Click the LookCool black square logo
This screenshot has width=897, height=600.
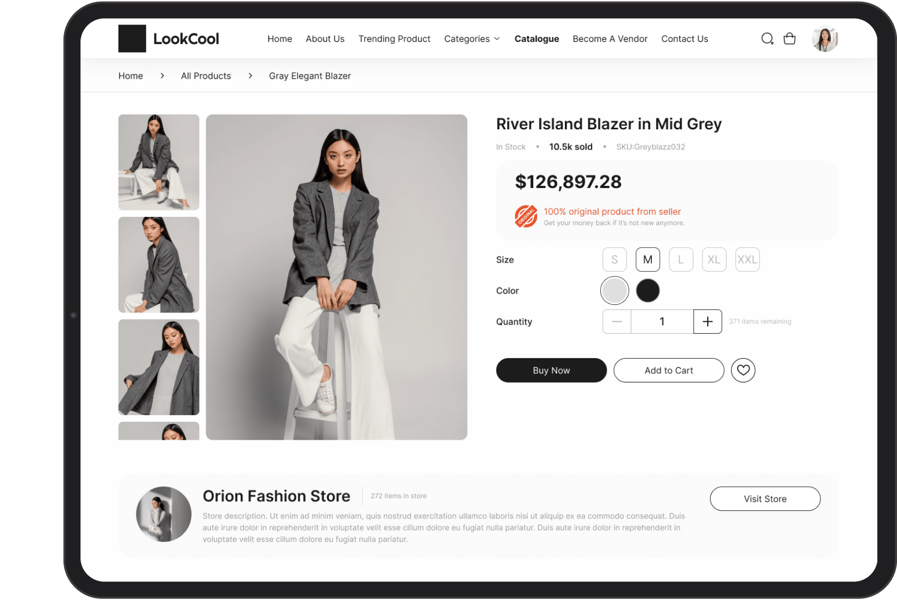pos(132,39)
